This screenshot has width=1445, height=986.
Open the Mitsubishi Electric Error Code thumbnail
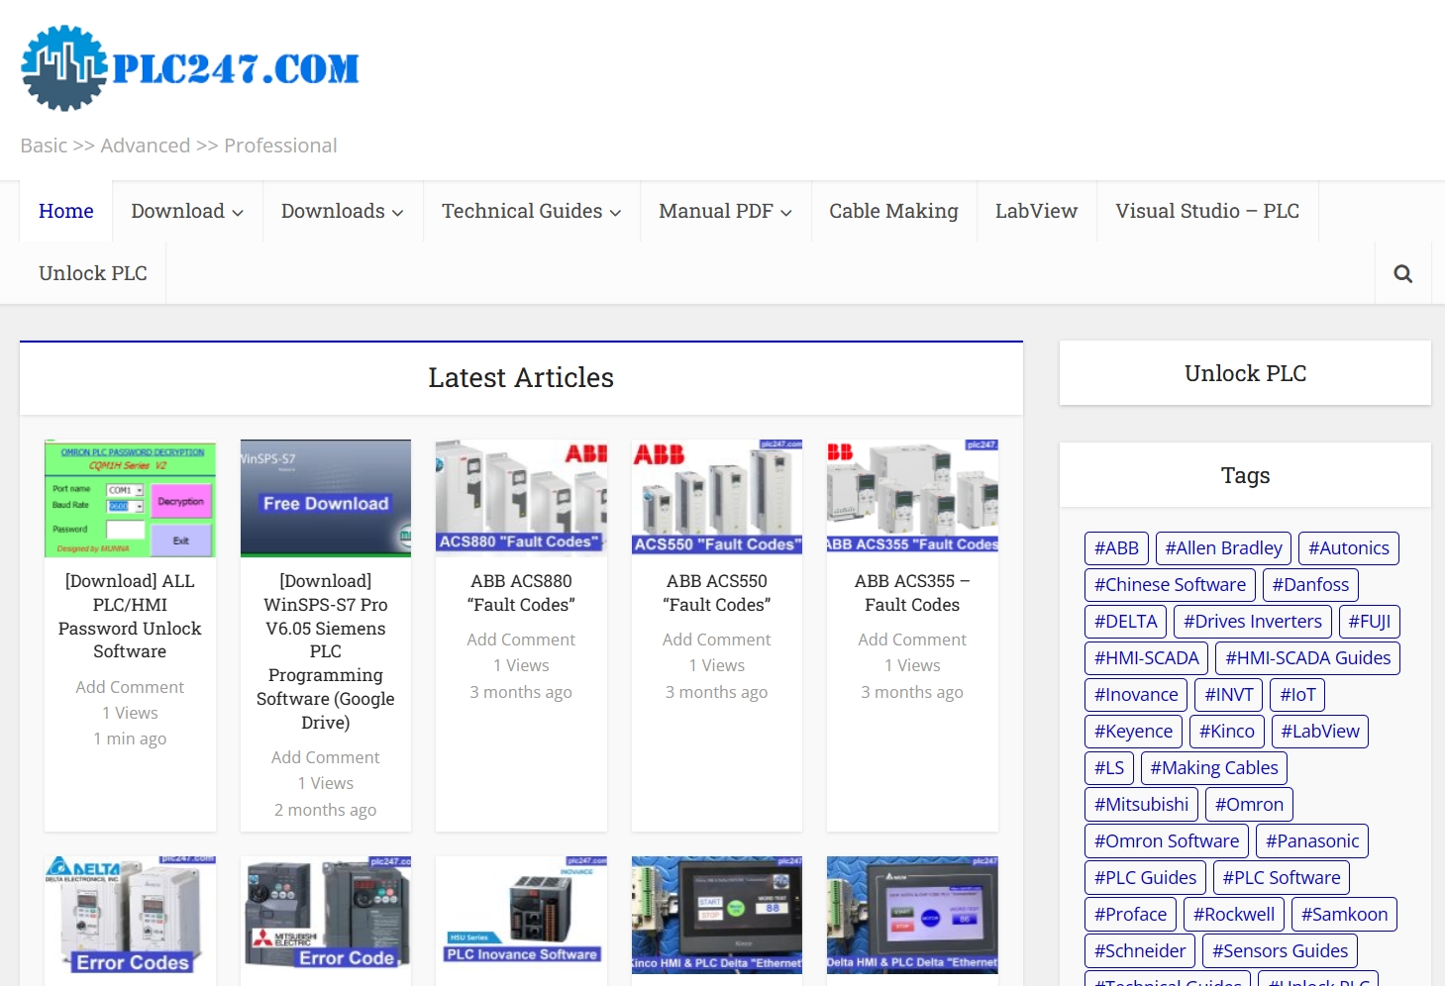(x=326, y=914)
